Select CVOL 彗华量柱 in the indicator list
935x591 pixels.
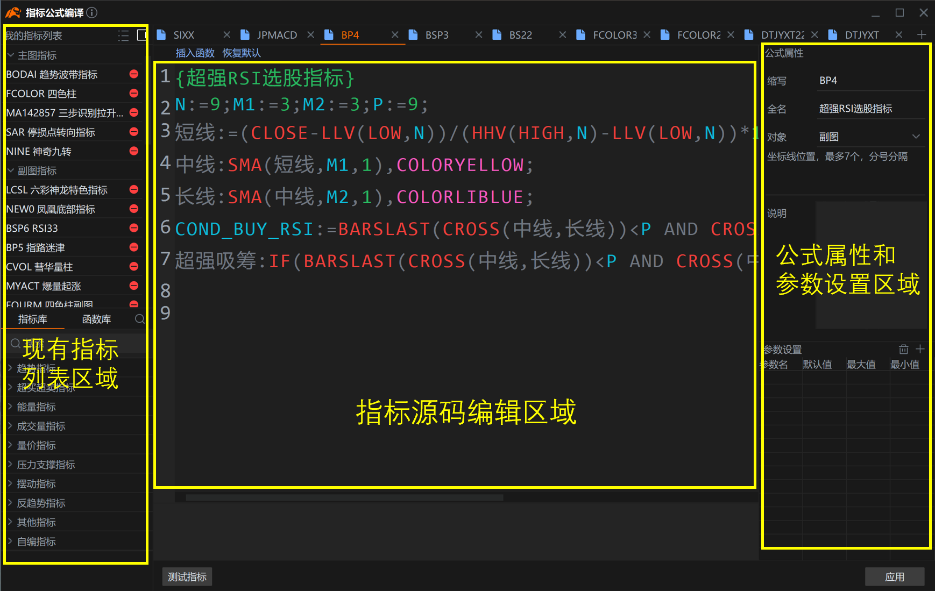(39, 267)
